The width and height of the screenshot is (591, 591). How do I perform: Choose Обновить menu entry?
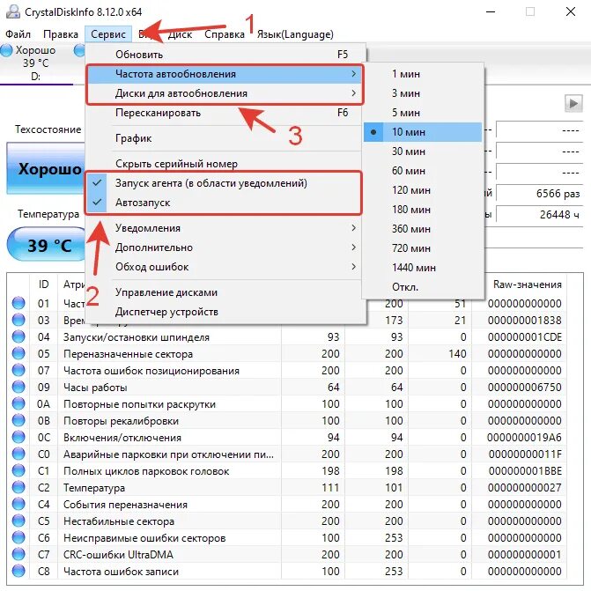coord(225,55)
